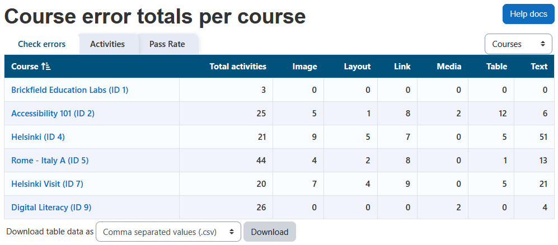The image size is (558, 245).
Task: Select Total activities 20 in Helsinki Visit row
Action: pyautogui.click(x=261, y=184)
